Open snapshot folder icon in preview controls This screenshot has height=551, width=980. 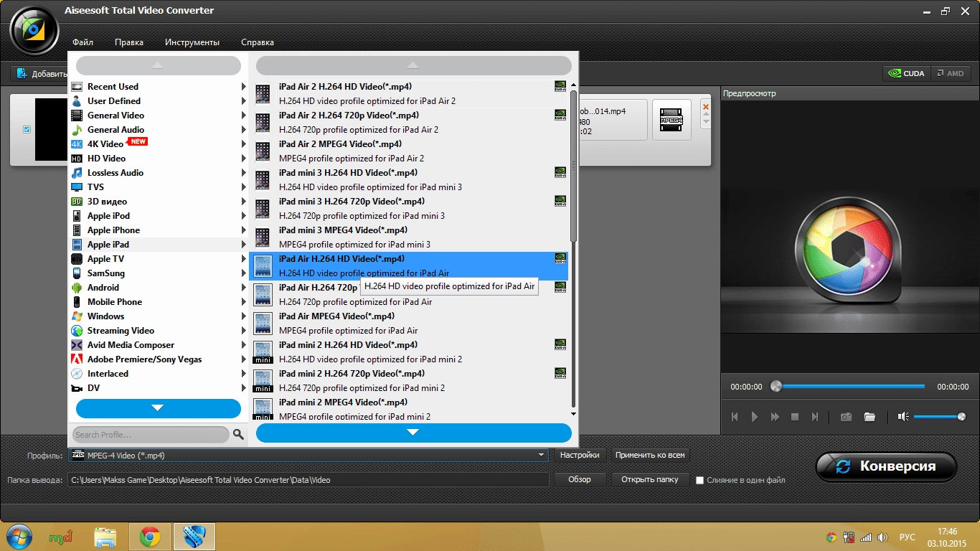[870, 417]
